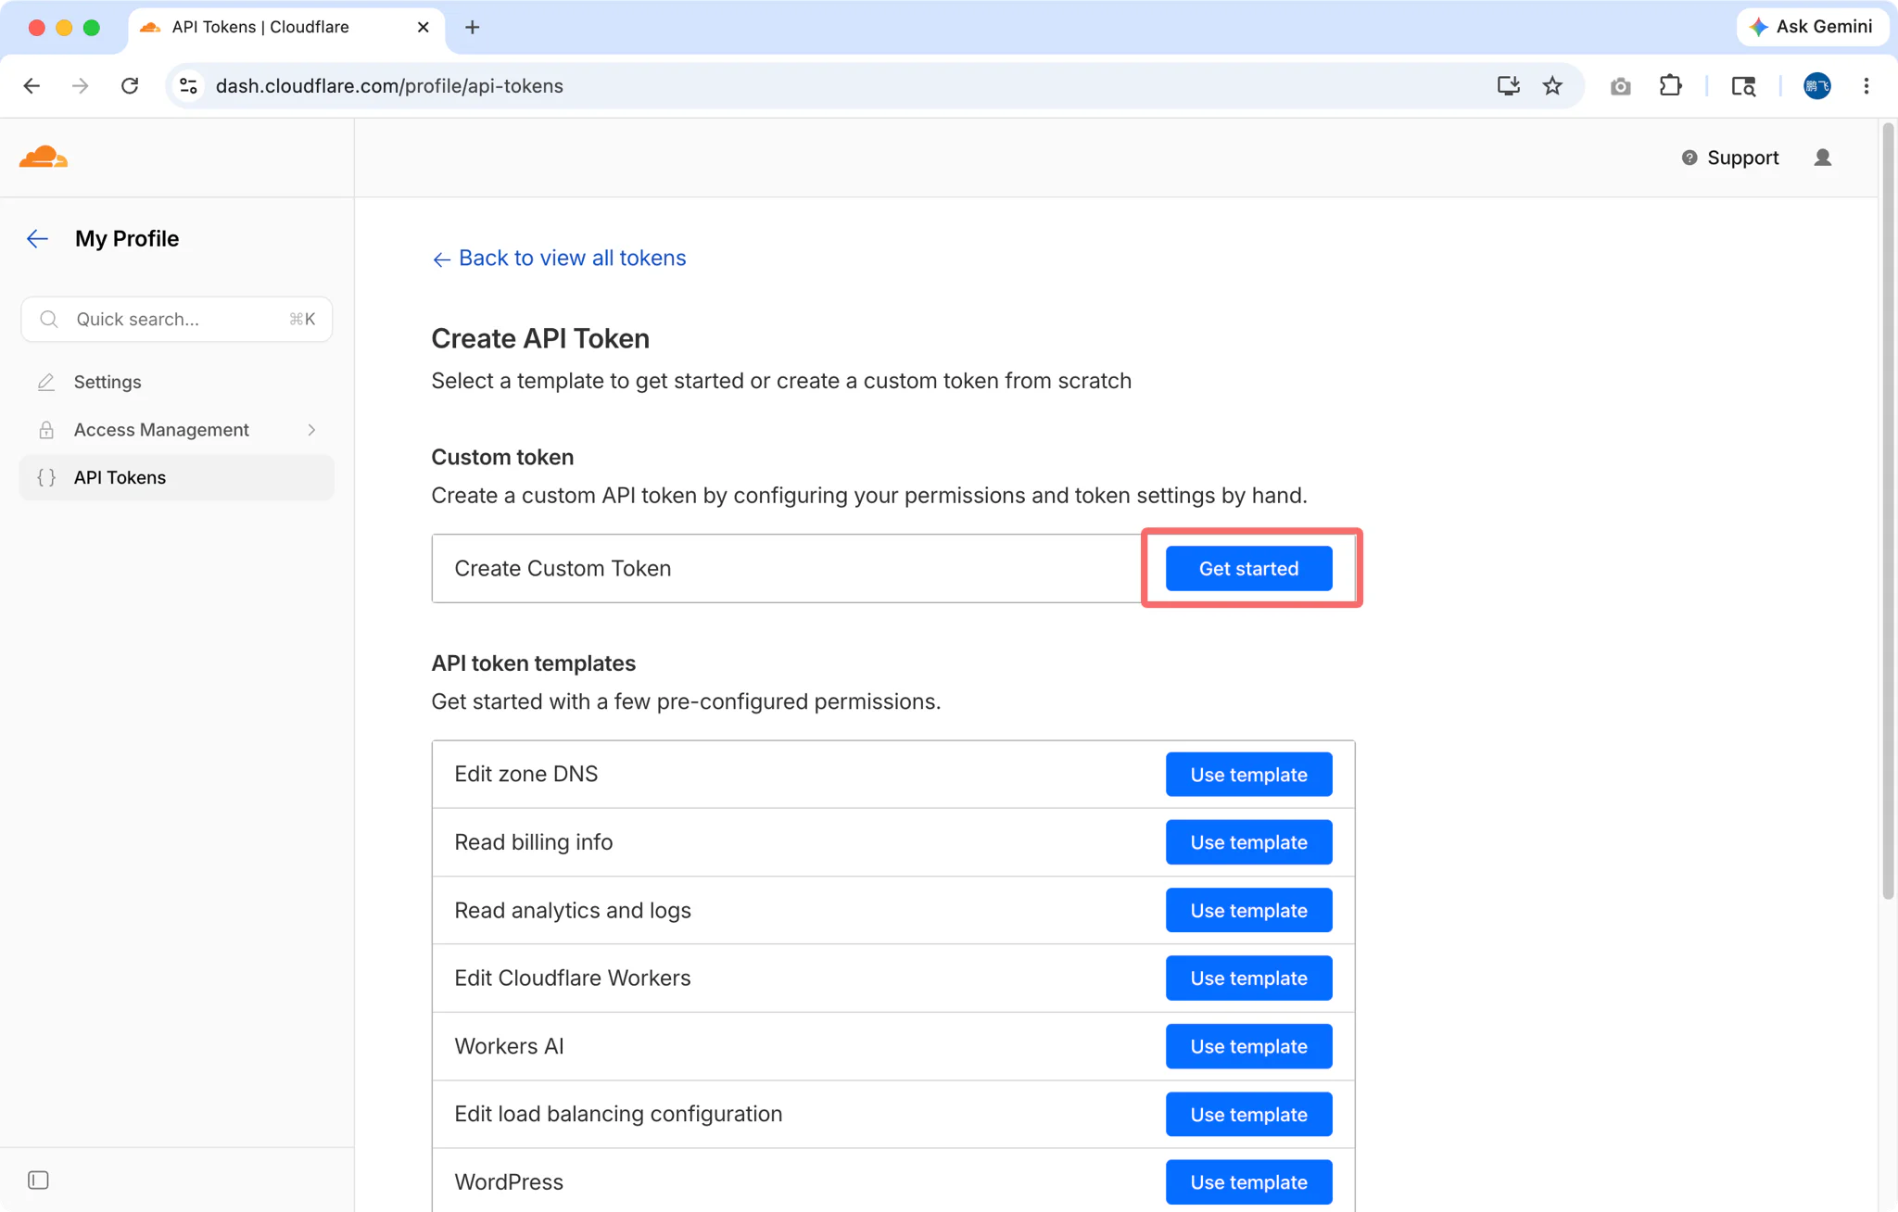1898x1212 pixels.
Task: Click the Ask Gemini button
Action: click(x=1812, y=27)
